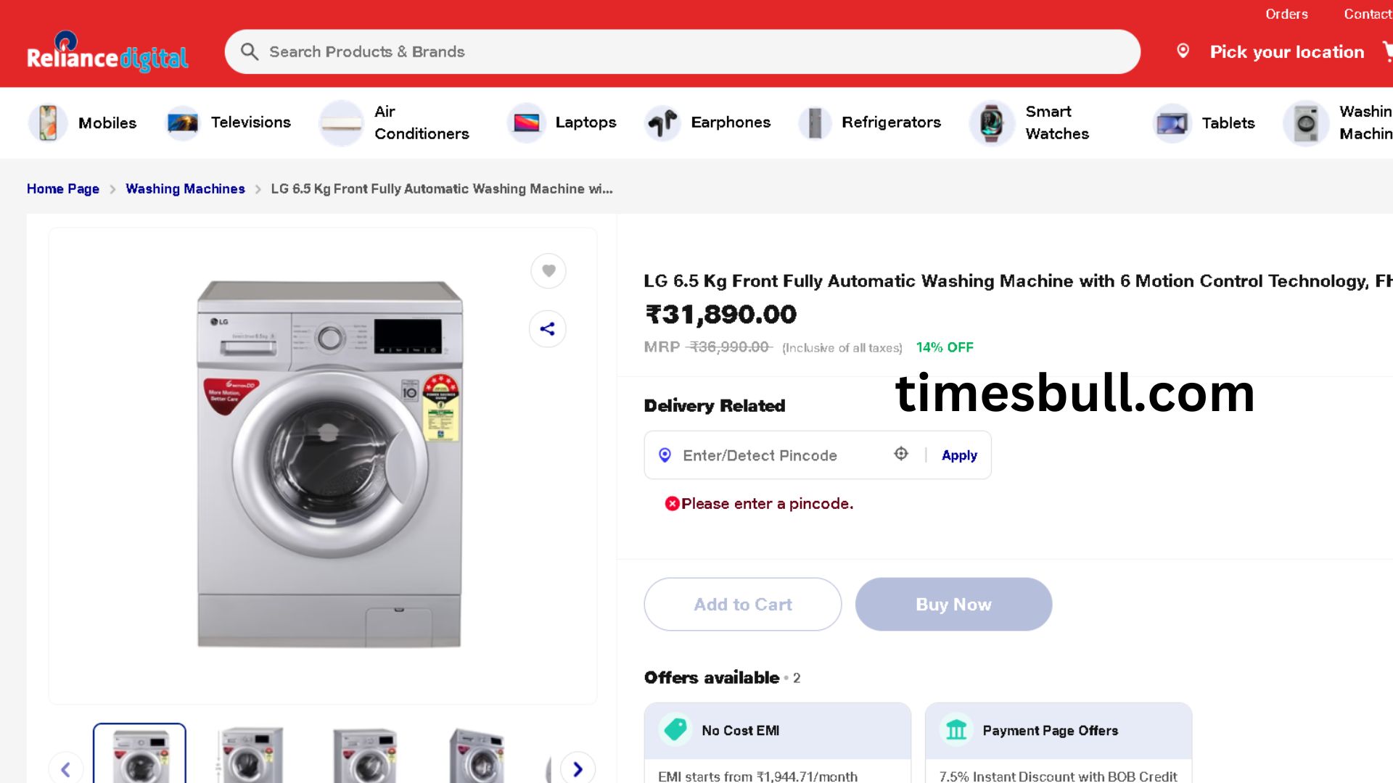Screen dimensions: 1393x783
Task: Open the Televisions category
Action: (x=228, y=123)
